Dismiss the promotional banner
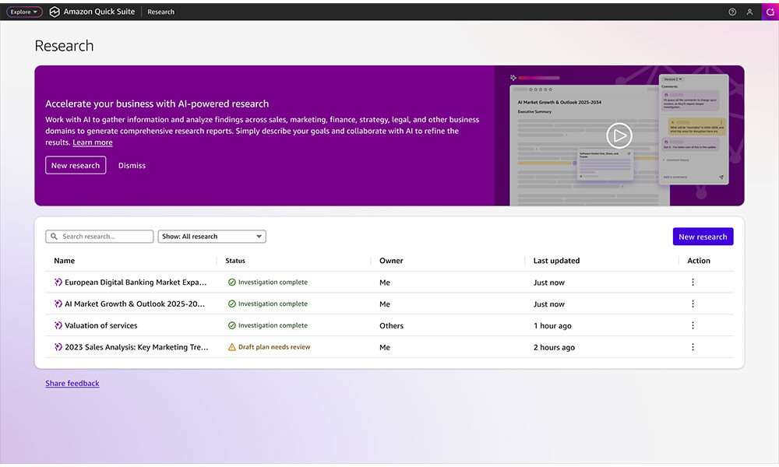The width and height of the screenshot is (779, 467). 132,165
